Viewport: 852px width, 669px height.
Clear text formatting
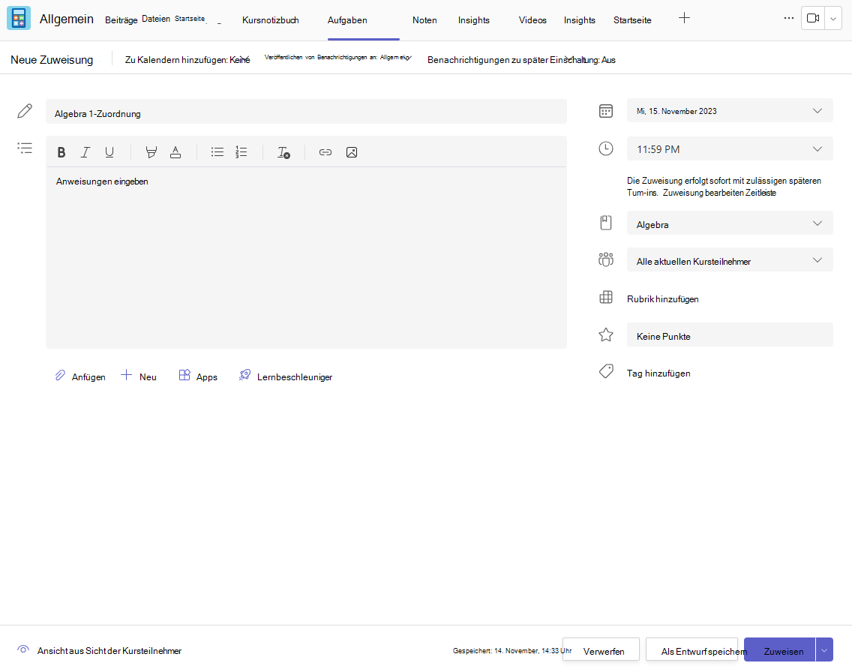tap(283, 153)
